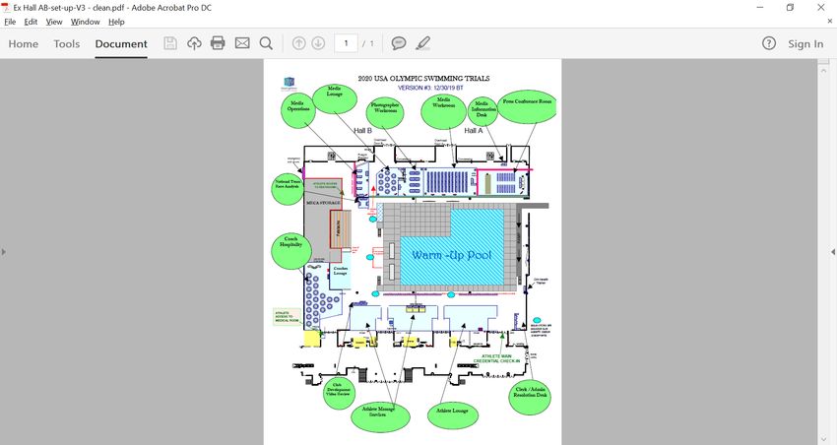Close the document with small X

click(x=830, y=22)
